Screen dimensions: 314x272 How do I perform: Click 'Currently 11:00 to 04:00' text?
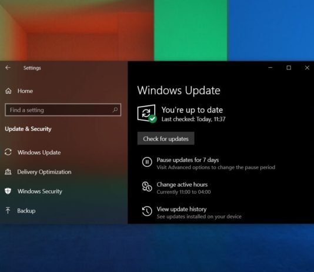[183, 192]
